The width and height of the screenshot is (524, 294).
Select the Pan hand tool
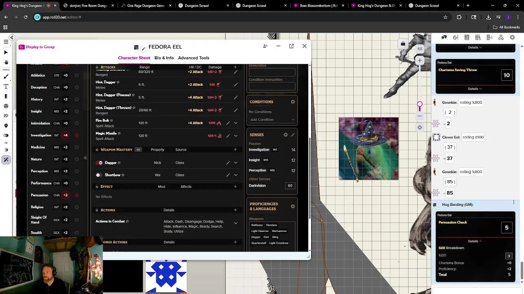pyautogui.click(x=6, y=62)
